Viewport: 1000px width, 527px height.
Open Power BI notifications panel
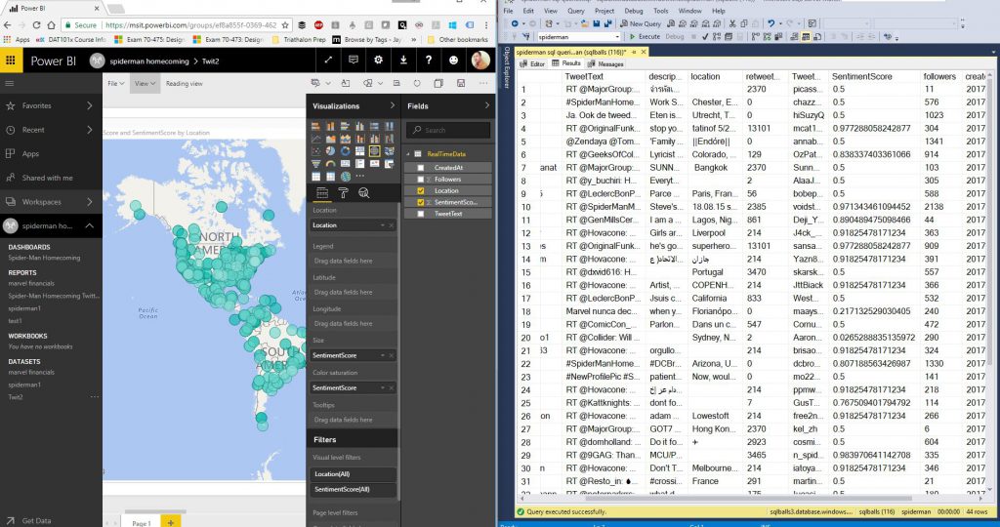coord(354,60)
